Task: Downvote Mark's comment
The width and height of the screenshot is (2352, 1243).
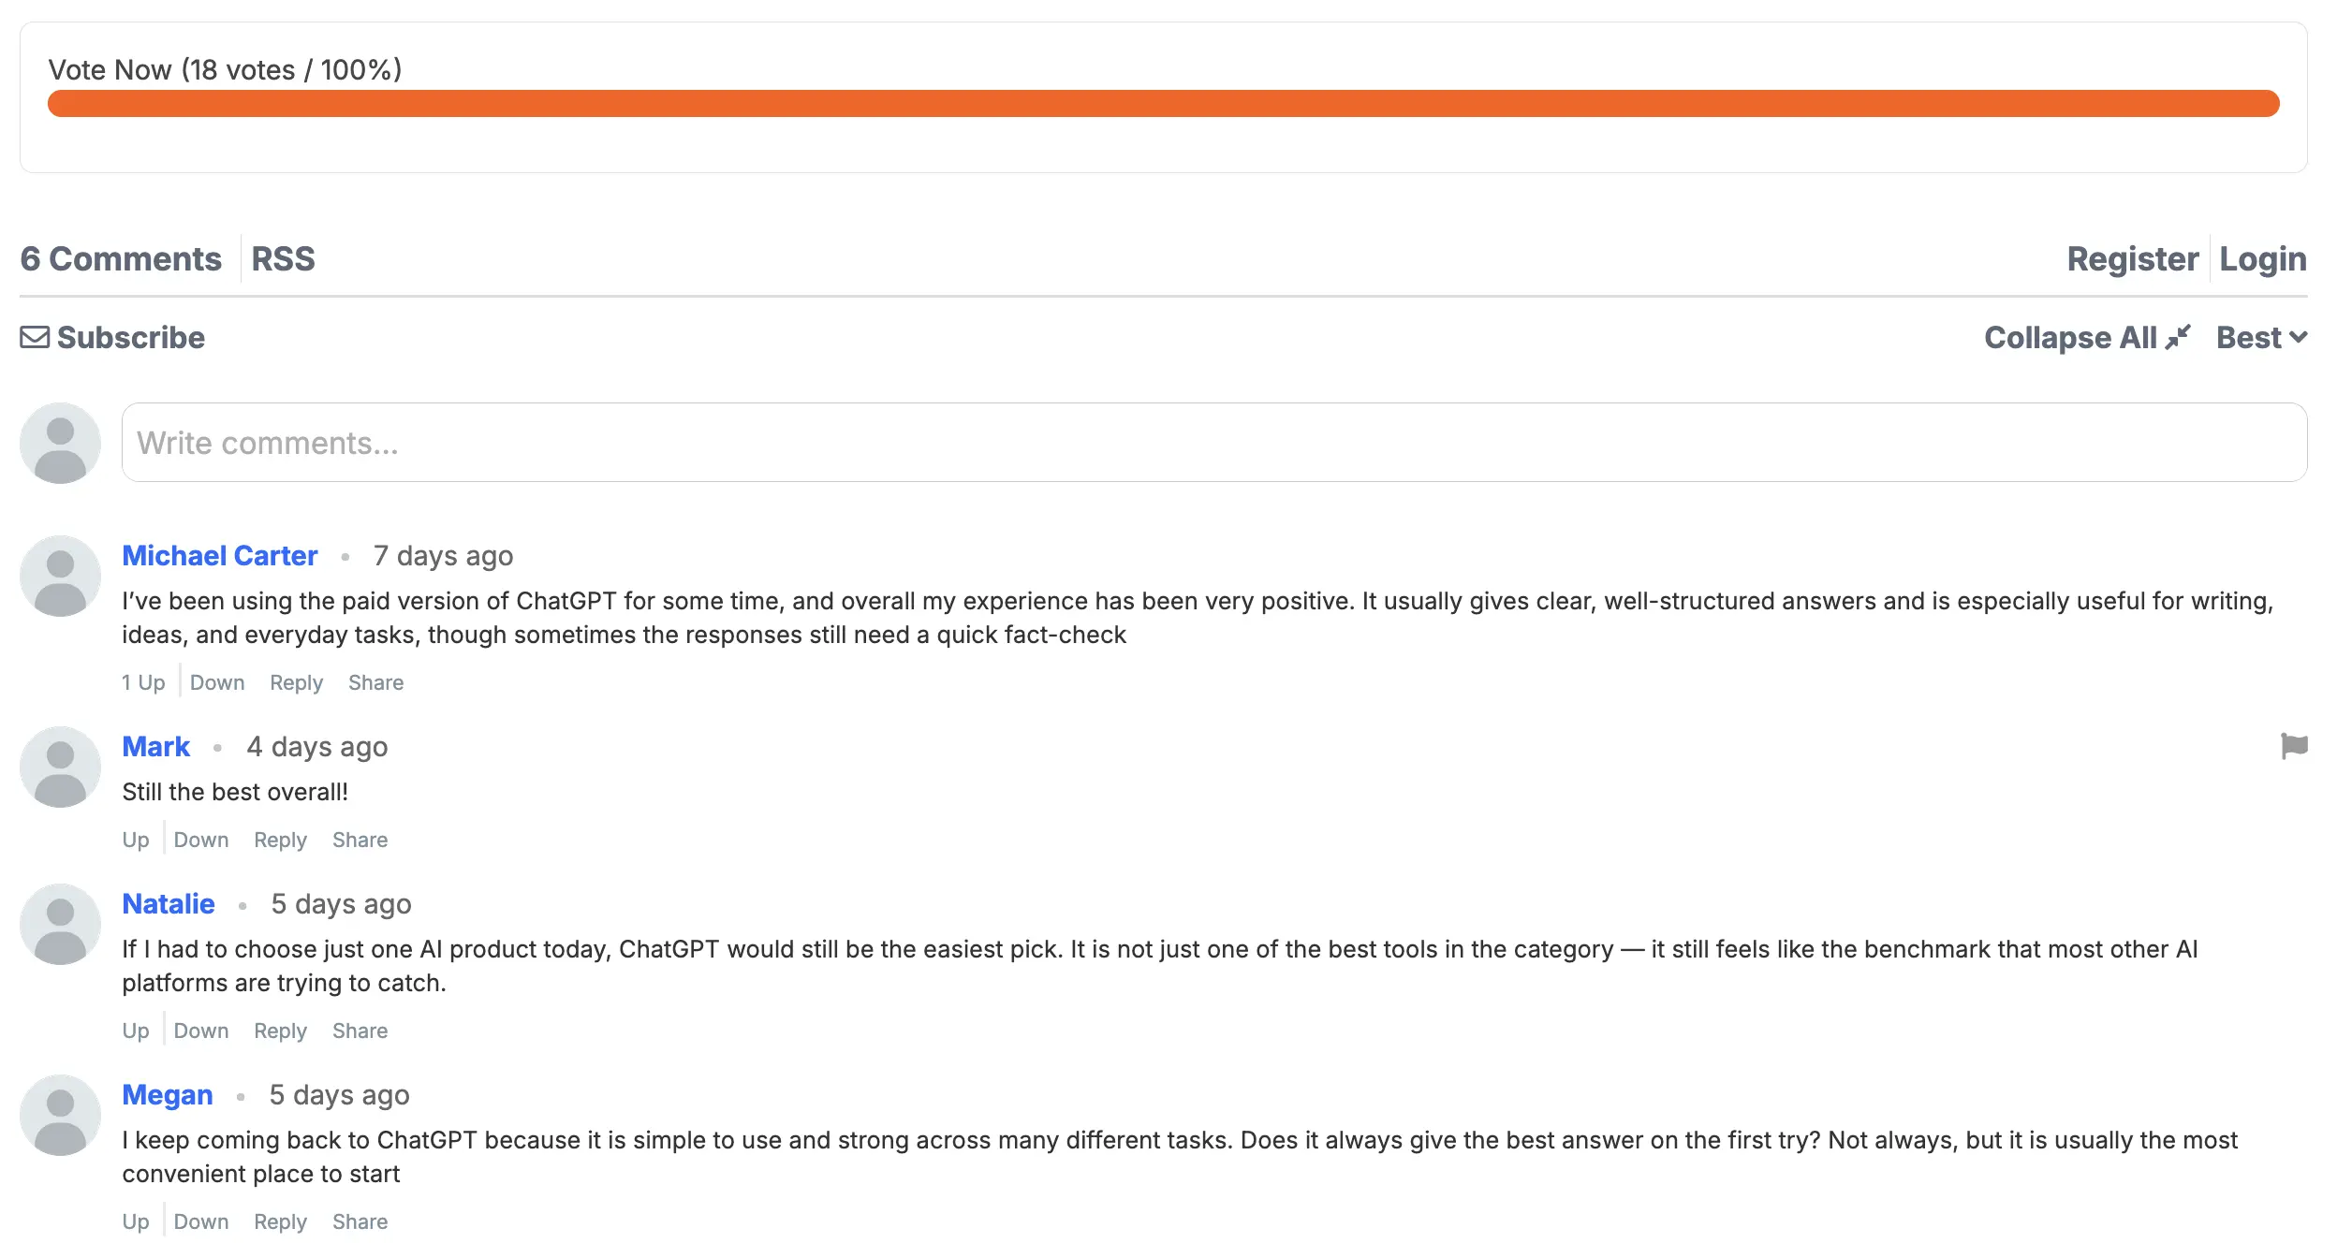Action: click(x=200, y=839)
